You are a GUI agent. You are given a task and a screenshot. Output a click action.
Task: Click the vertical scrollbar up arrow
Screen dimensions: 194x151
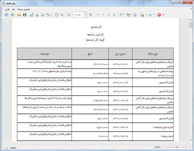(191, 20)
